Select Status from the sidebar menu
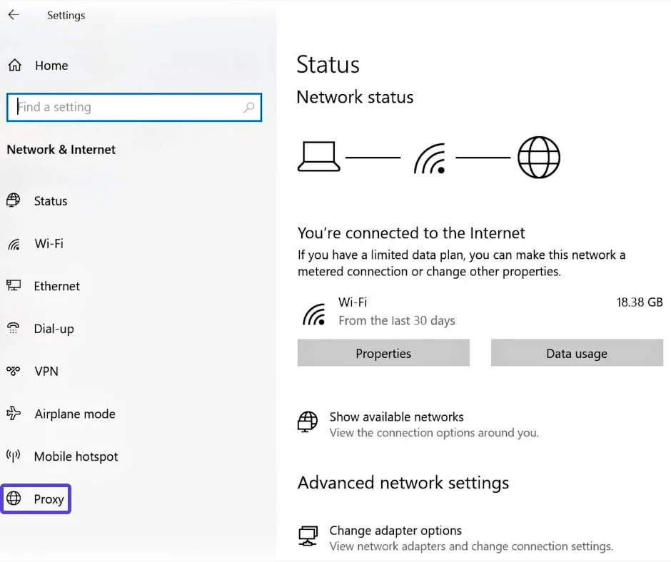The image size is (671, 562). point(49,200)
